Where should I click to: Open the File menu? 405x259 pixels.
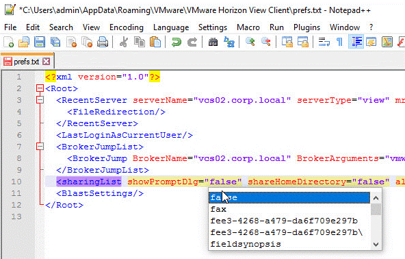[10, 27]
